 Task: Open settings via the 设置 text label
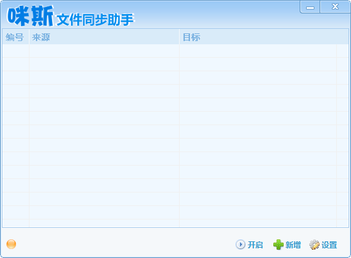point(329,245)
